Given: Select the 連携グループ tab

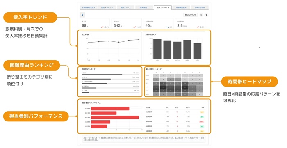Looking at the screenshot, I should (x=125, y=7).
